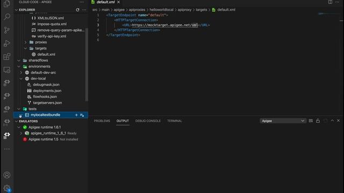Switch to the Problems tab

[102, 121]
